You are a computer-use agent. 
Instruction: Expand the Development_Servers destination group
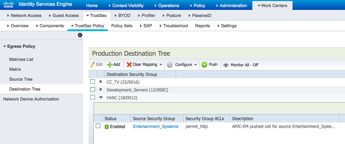(x=101, y=89)
